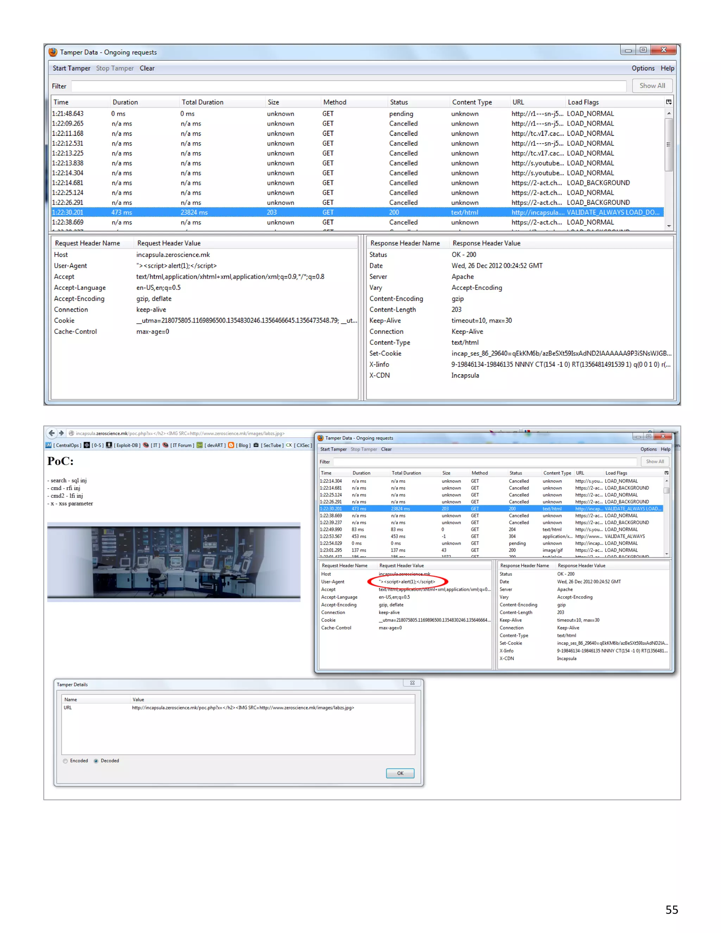This screenshot has width=721, height=933.
Task: Open the devART bookmark icon
Action: tap(200, 445)
